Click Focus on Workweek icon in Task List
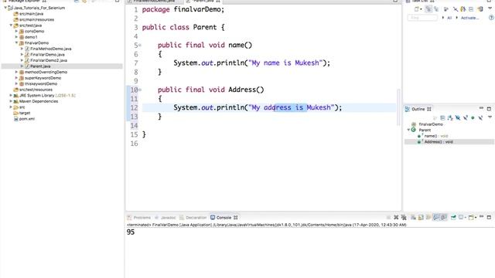The image size is (495, 278). pyautogui.click(x=446, y=9)
